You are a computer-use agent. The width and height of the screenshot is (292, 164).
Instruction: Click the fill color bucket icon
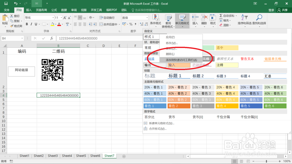coord(53,24)
